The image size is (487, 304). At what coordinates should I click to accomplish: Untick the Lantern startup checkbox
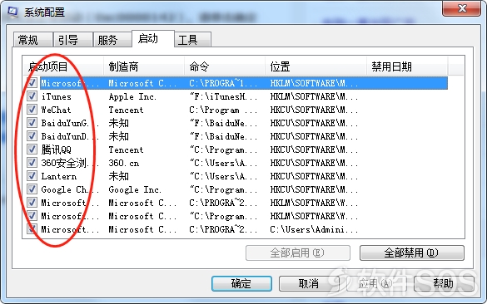32,176
